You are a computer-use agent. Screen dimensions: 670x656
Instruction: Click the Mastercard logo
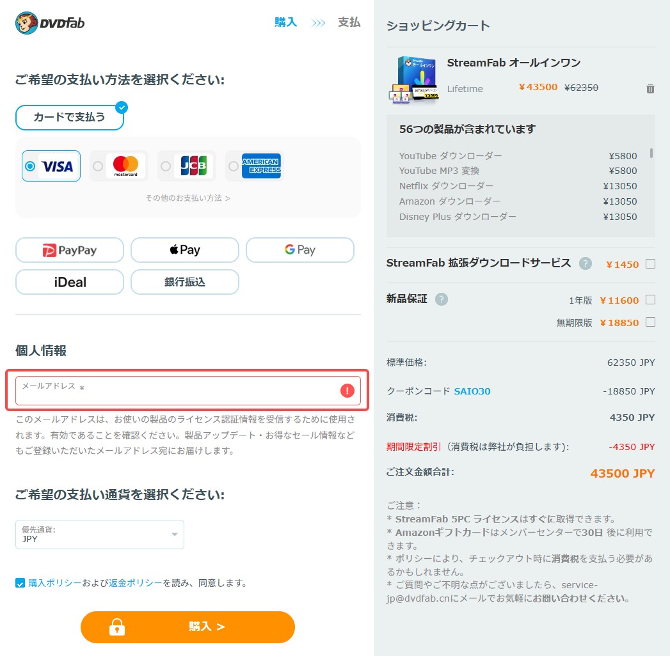[125, 166]
